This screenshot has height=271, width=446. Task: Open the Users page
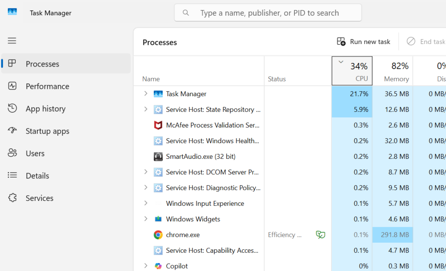coord(66,154)
